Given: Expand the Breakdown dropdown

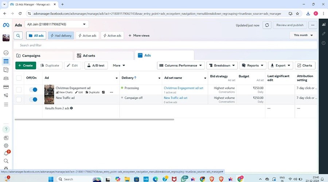Looking at the screenshot, I should (x=222, y=66).
